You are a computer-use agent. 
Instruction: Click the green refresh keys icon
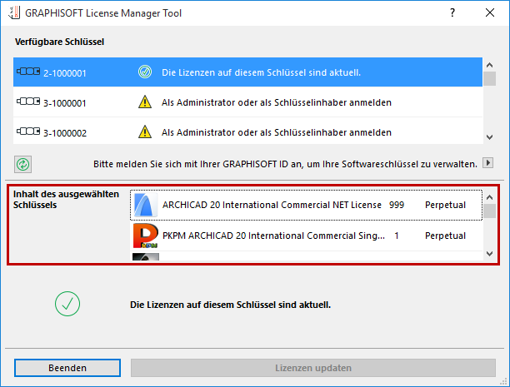[23, 164]
